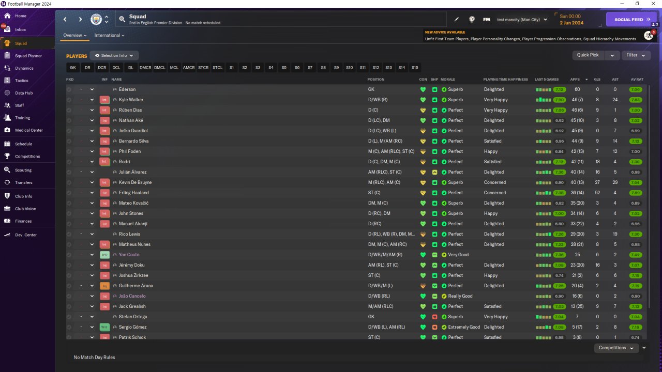Screen dimensions: 662x372
Task: Open the Schedule page
Action: 23,144
